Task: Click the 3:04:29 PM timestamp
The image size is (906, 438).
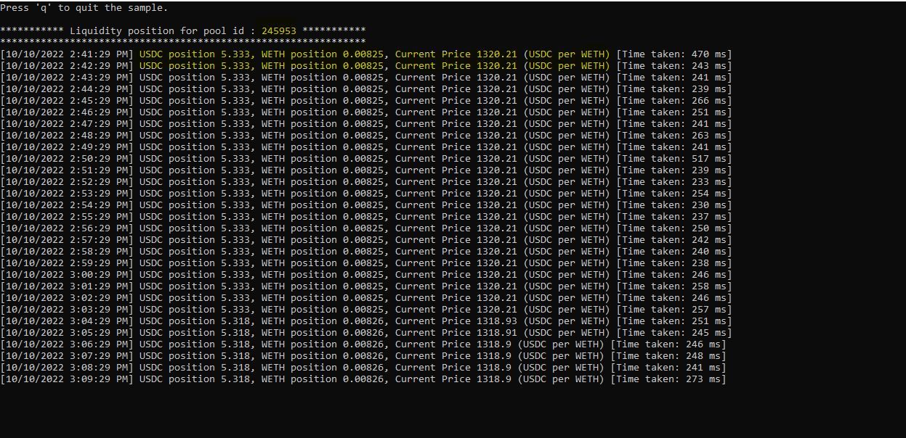Action: [67, 321]
